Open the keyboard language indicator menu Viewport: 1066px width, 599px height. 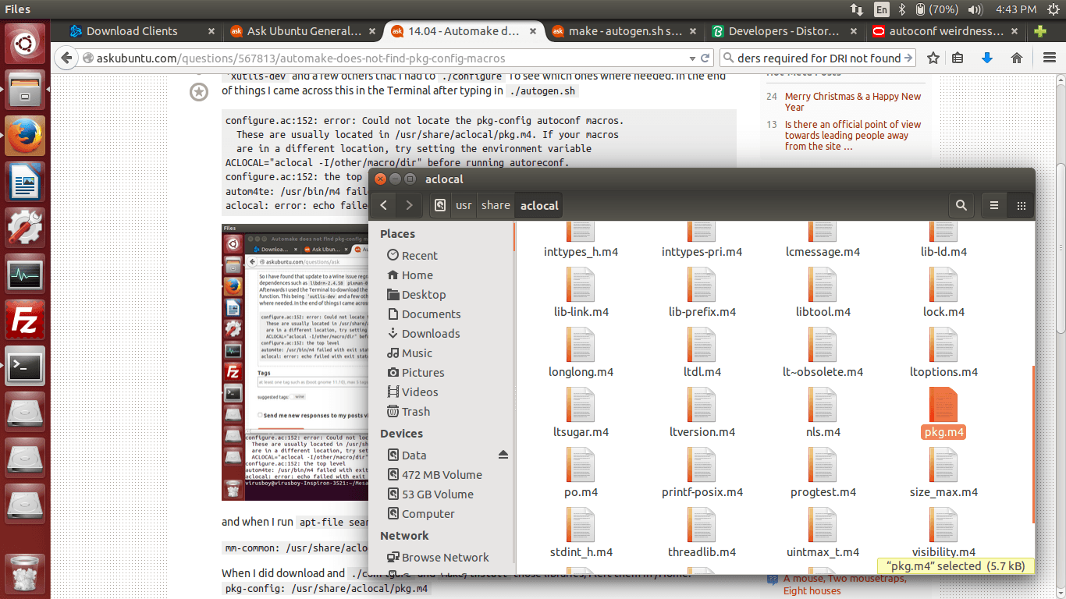coord(881,9)
